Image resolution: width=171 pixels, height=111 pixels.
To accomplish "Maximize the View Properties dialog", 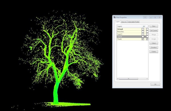I will (155, 17).
